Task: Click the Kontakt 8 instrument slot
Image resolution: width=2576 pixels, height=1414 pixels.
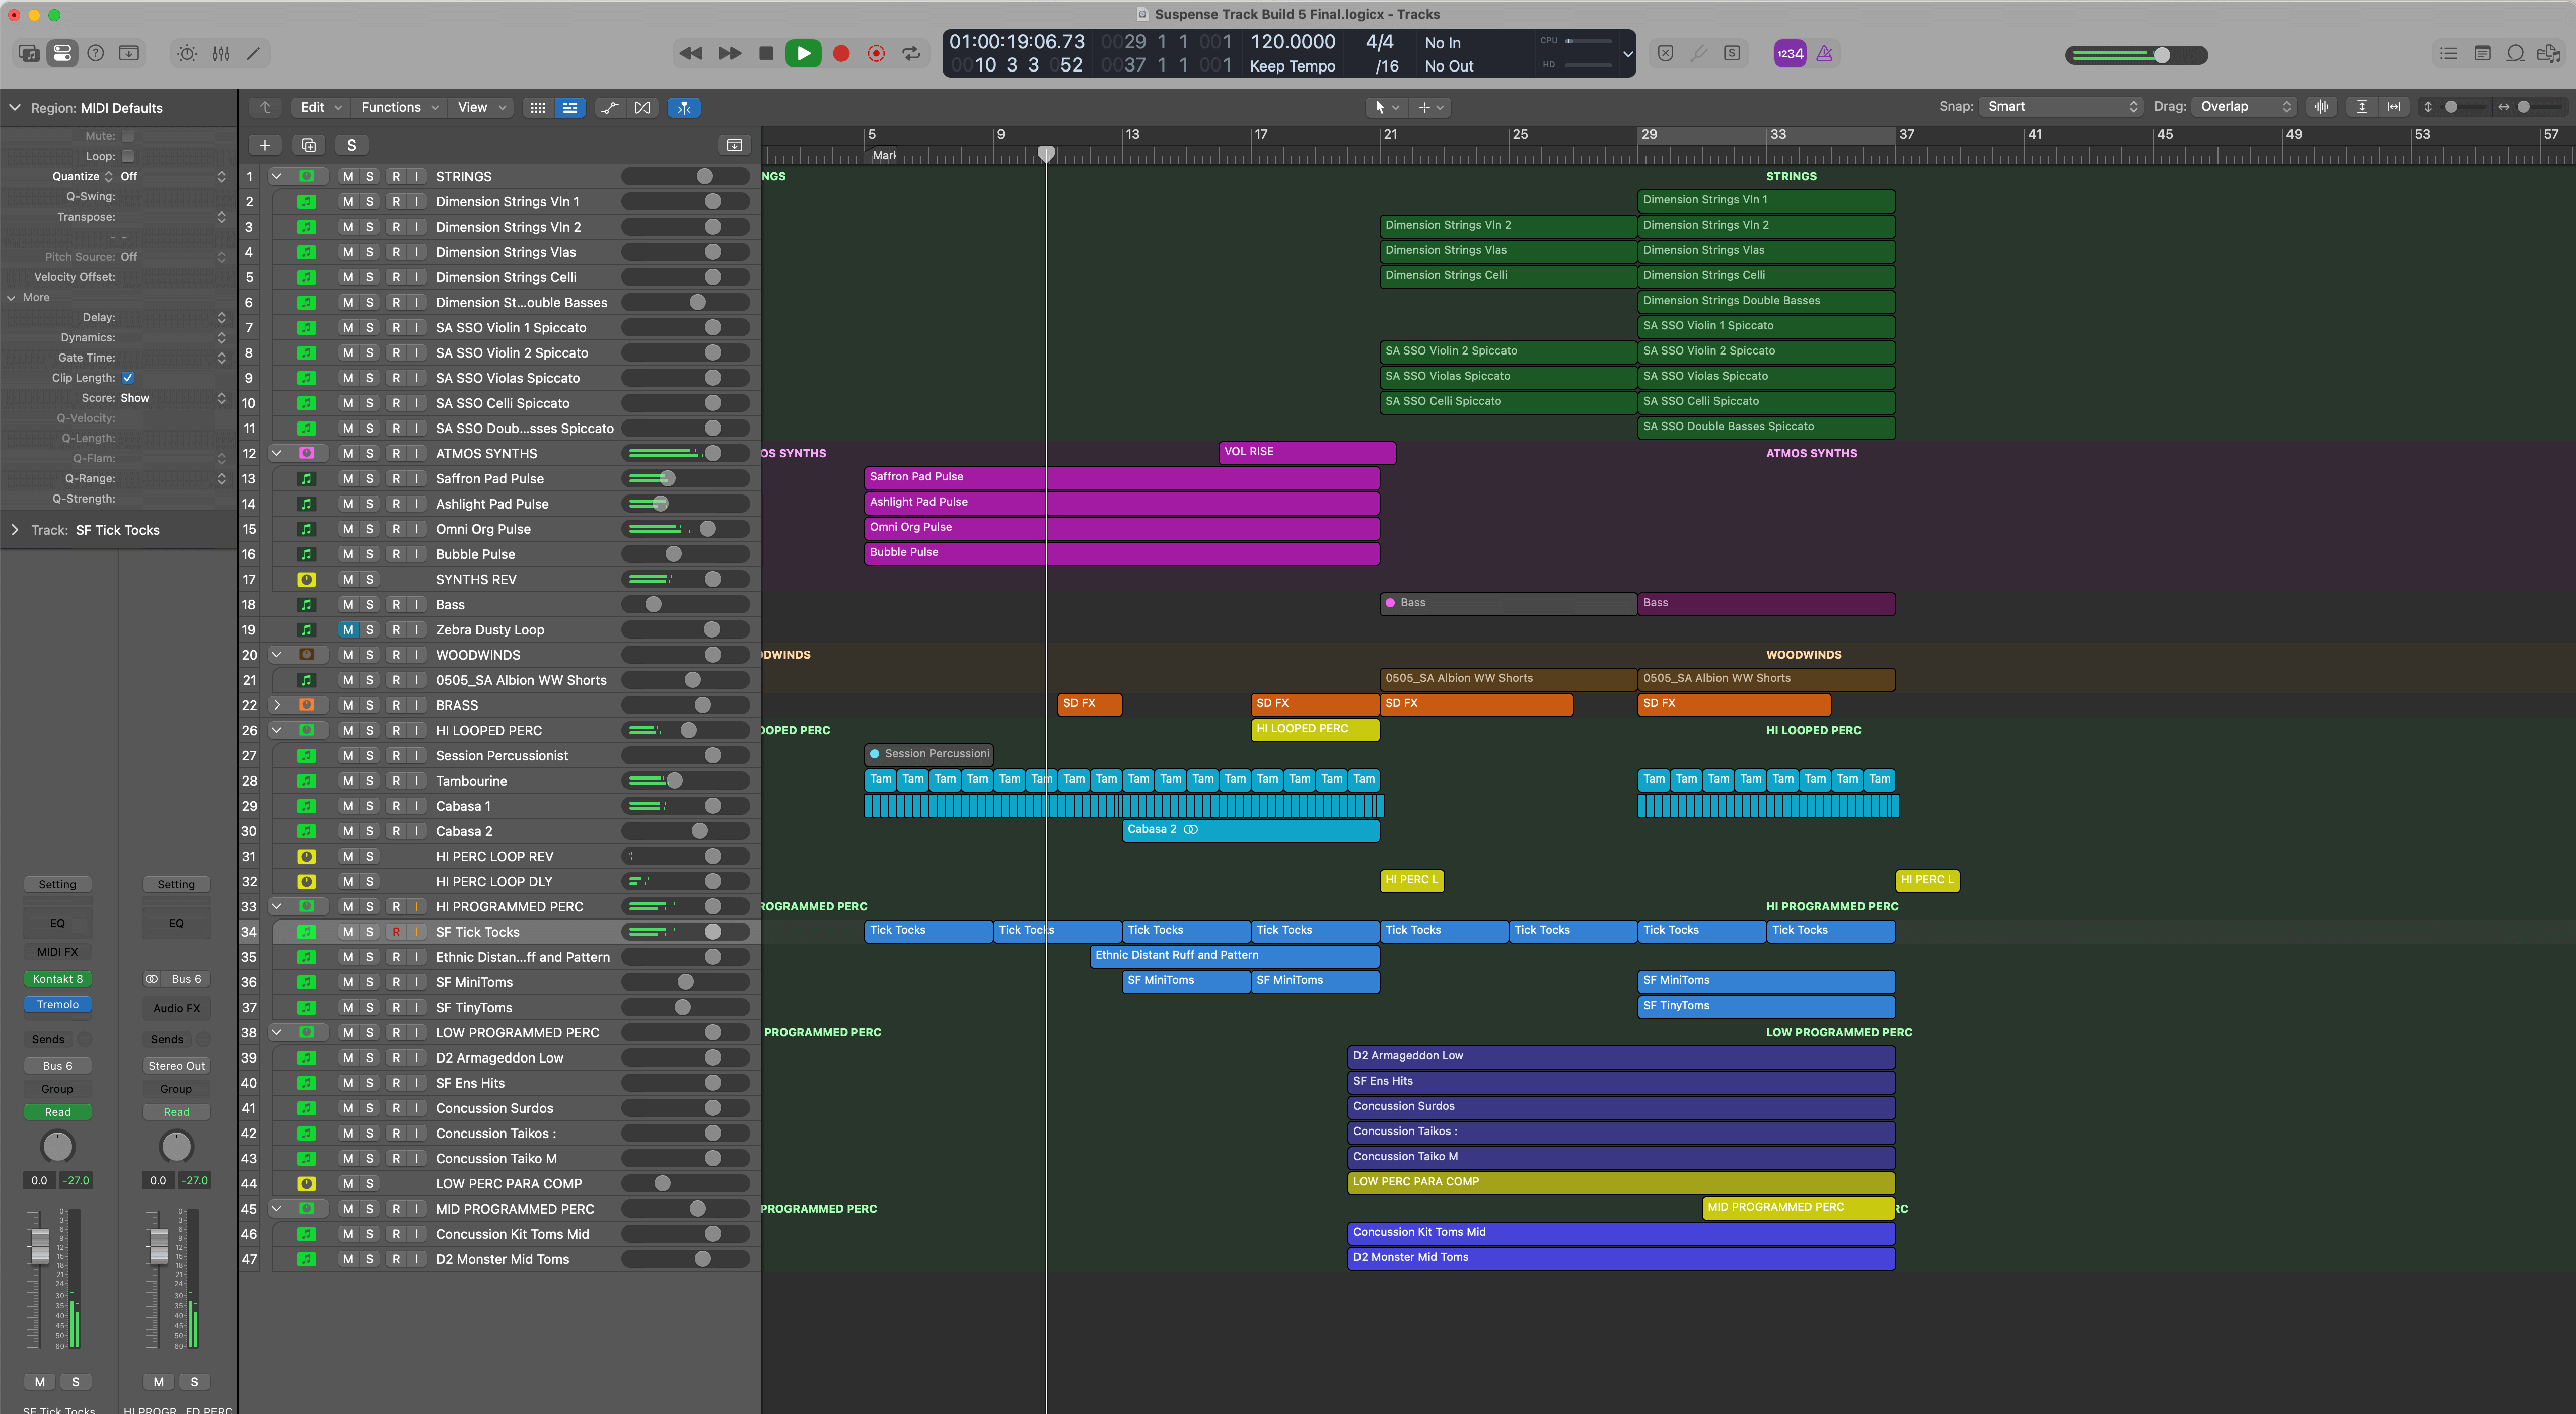Action: (58, 980)
